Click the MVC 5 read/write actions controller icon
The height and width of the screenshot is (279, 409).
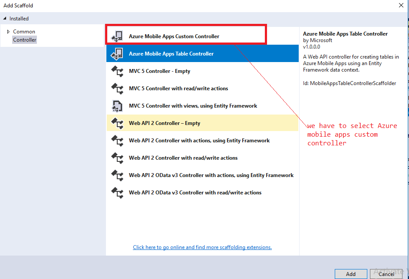[x=117, y=89]
